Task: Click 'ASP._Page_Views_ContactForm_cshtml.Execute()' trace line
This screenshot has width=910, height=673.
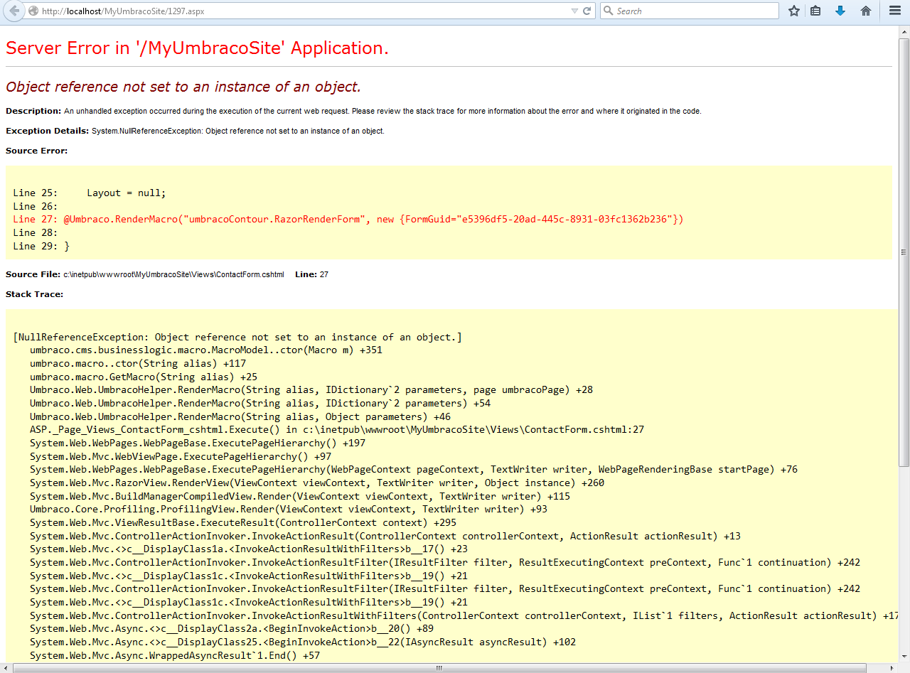Action: click(337, 430)
